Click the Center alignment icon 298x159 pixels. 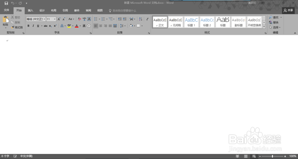point(100,26)
